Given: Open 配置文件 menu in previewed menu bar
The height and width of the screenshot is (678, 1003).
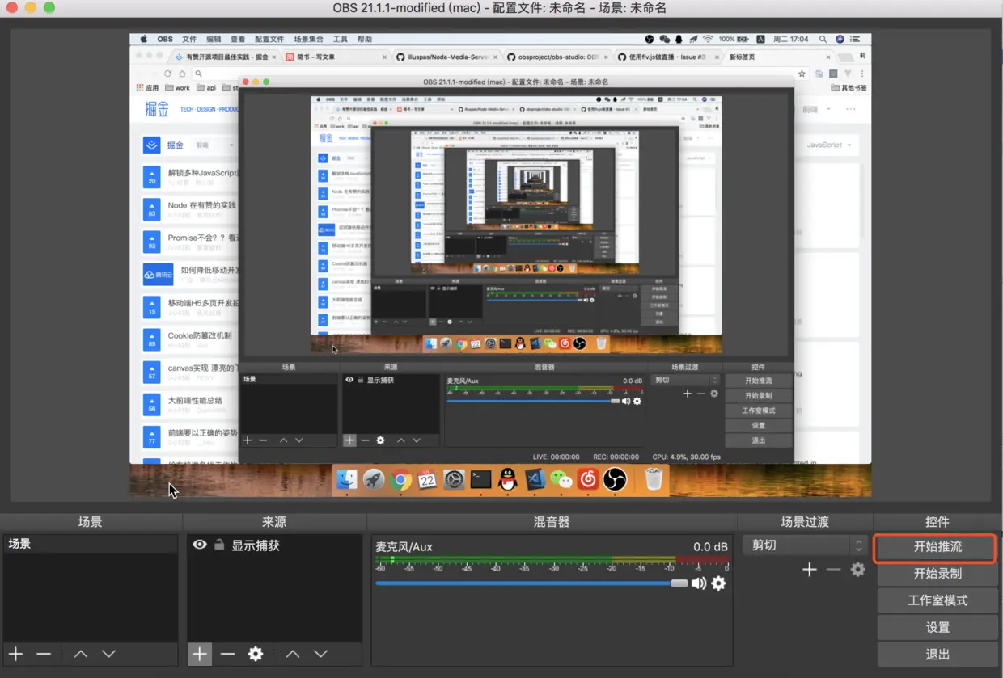Looking at the screenshot, I should pyautogui.click(x=269, y=39).
